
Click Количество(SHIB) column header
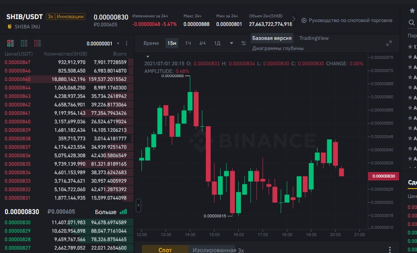point(66,54)
